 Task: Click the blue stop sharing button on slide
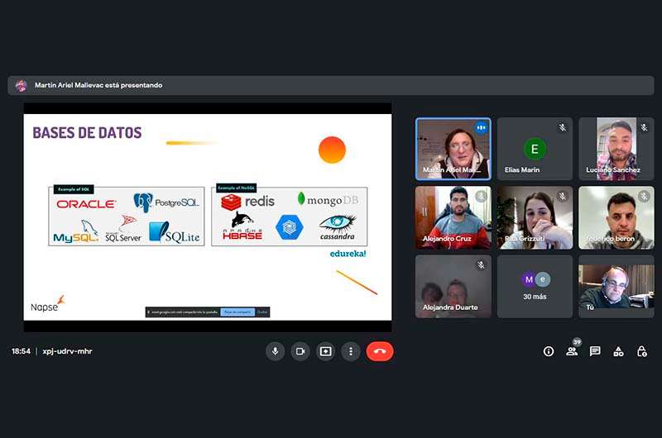tap(237, 312)
